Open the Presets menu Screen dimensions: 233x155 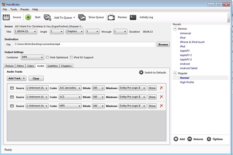pos(24,10)
